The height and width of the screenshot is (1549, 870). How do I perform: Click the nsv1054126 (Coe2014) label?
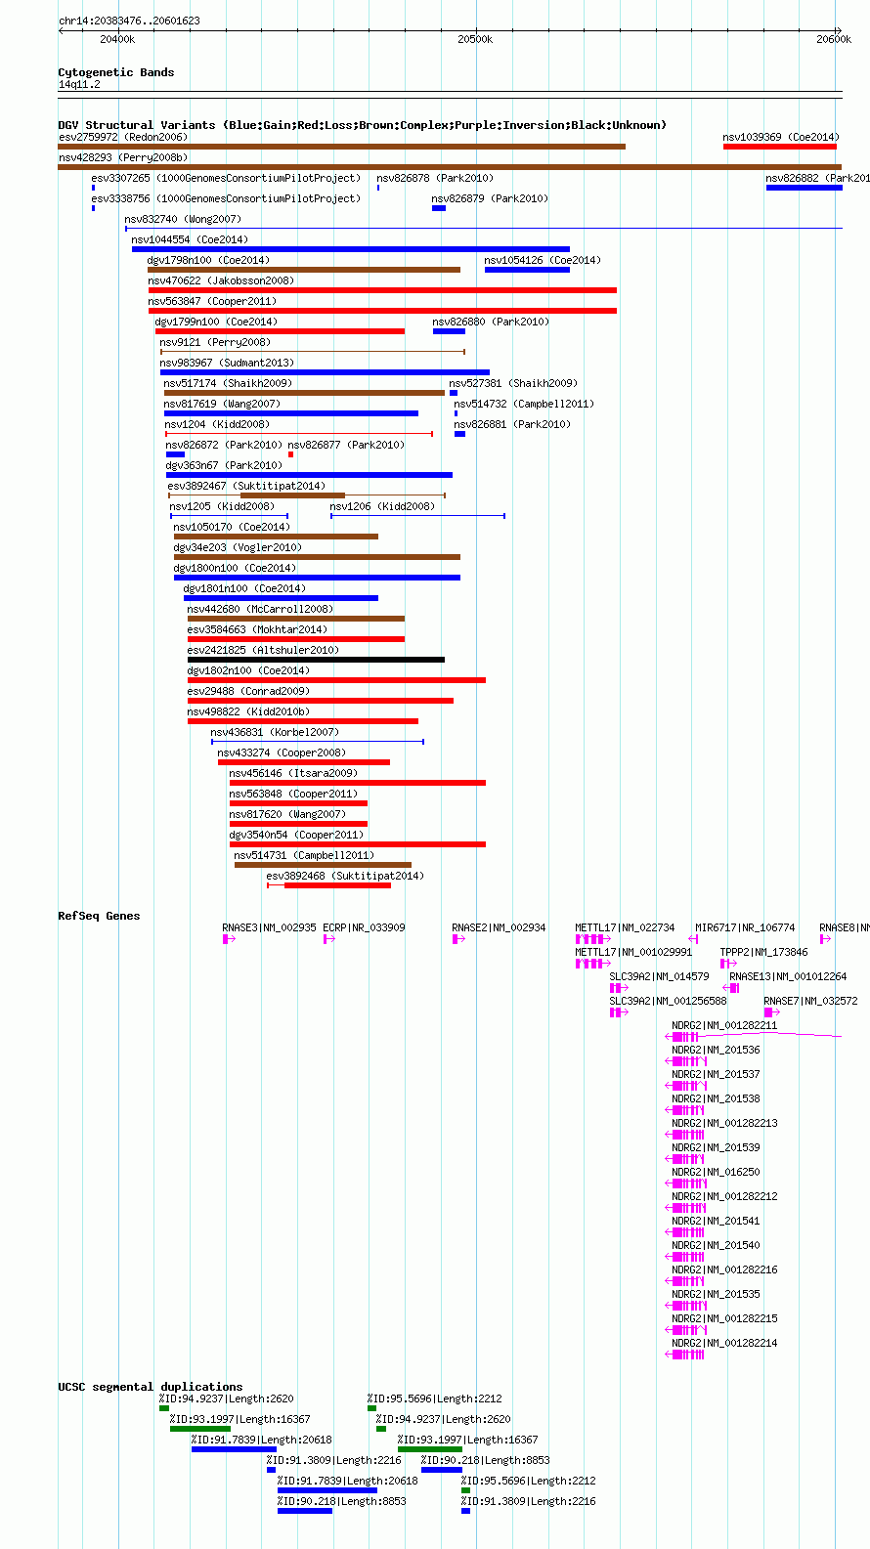click(x=543, y=260)
